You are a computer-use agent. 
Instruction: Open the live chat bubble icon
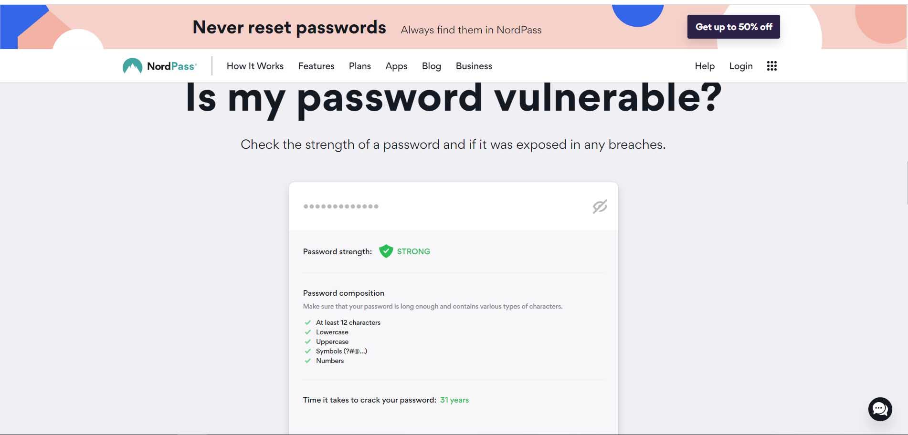tap(880, 409)
